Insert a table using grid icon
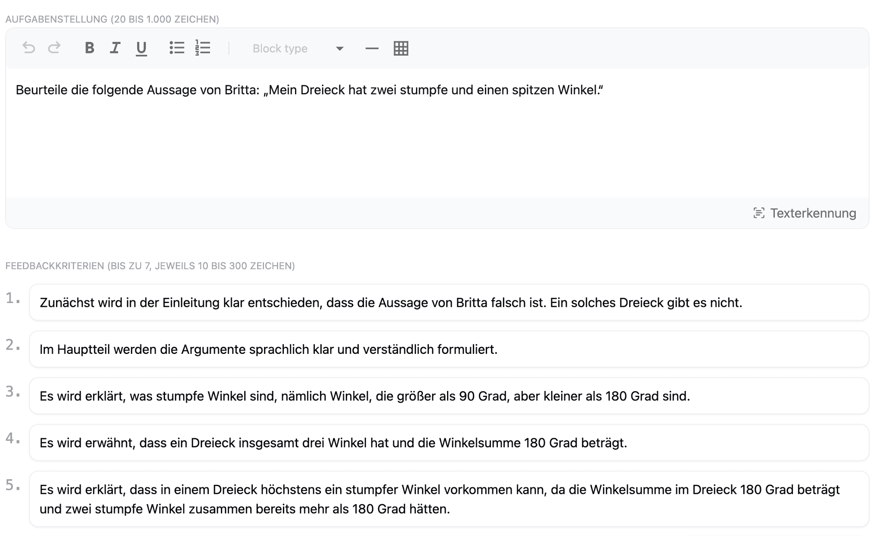 coord(401,48)
